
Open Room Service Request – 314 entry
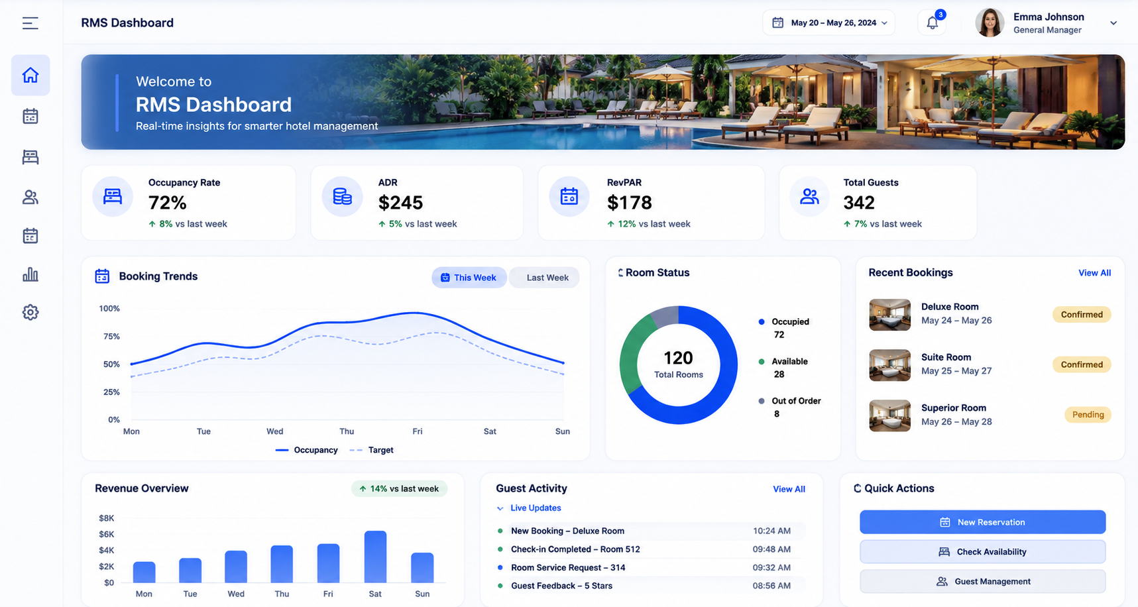tap(650, 568)
